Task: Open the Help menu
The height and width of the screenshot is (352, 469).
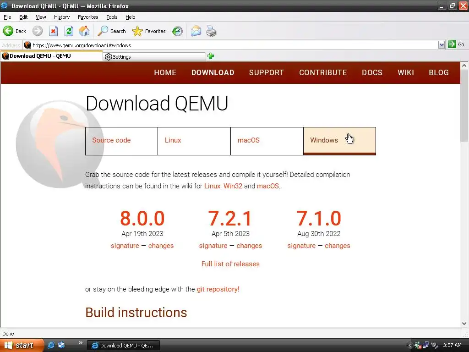Action: tap(131, 17)
